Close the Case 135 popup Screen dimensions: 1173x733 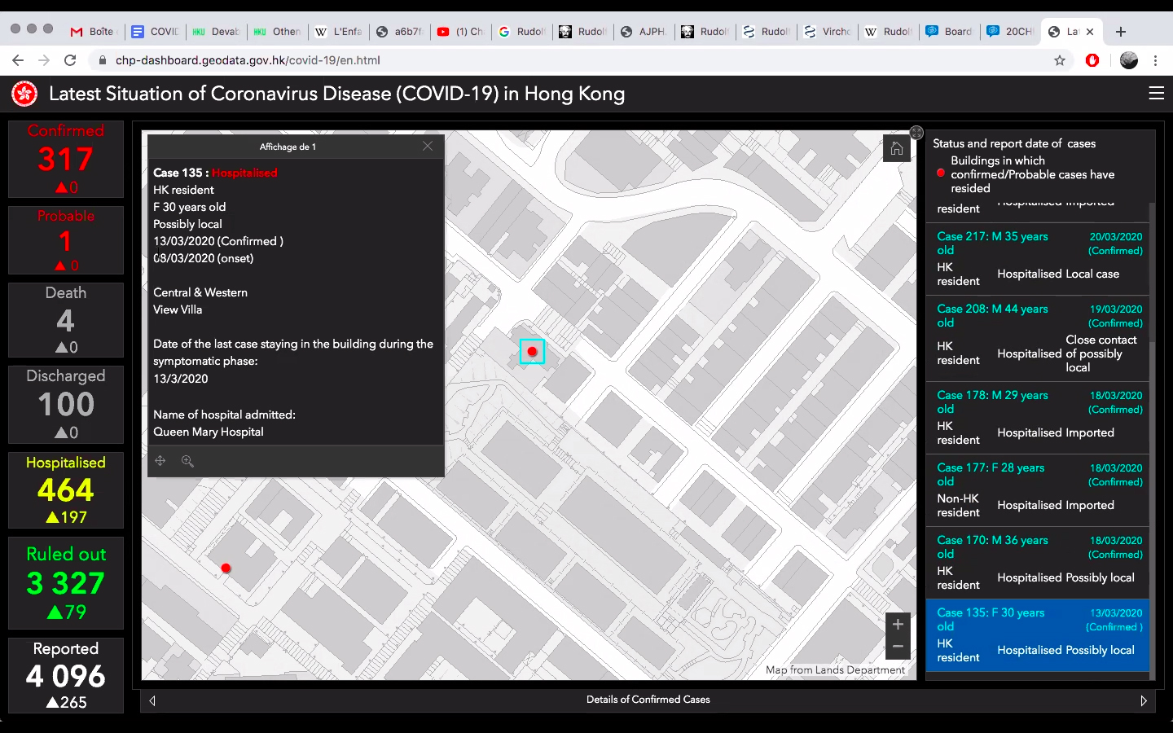(x=427, y=146)
